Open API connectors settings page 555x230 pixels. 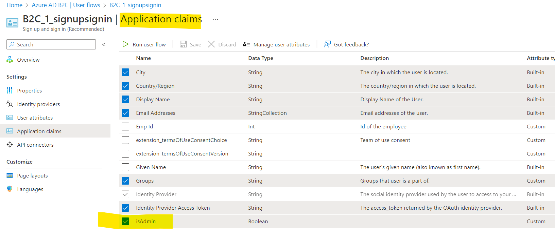(35, 145)
